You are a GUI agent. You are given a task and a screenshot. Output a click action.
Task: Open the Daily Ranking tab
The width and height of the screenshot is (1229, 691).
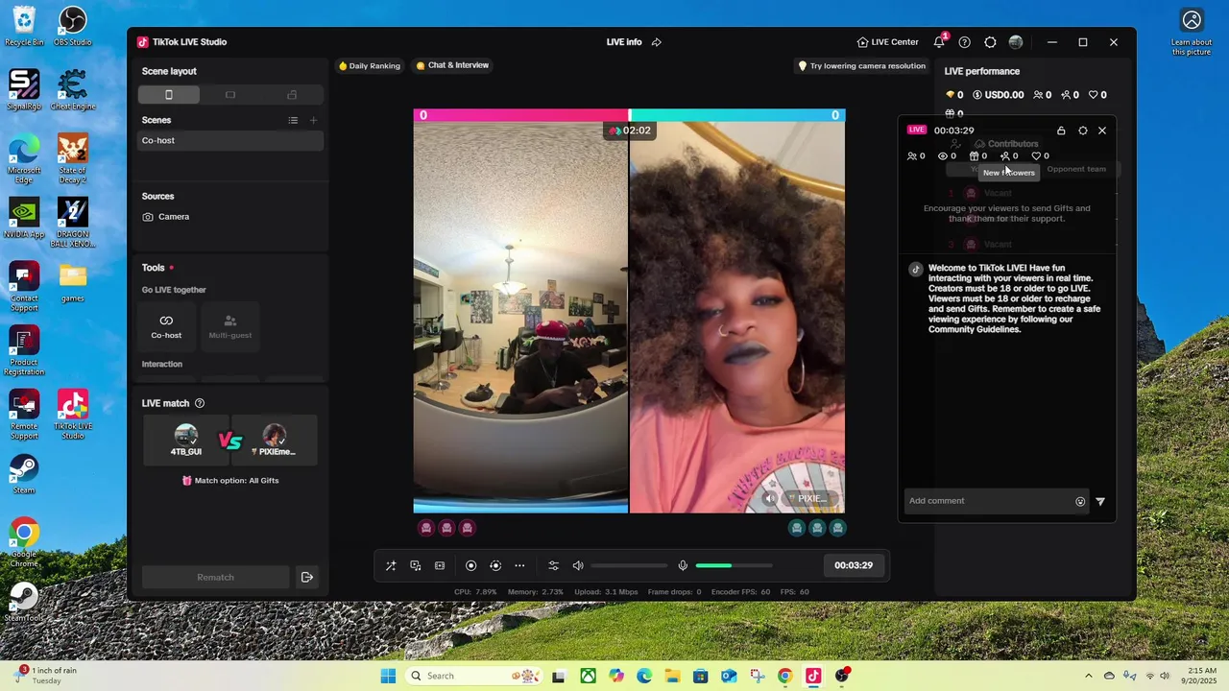(x=369, y=66)
